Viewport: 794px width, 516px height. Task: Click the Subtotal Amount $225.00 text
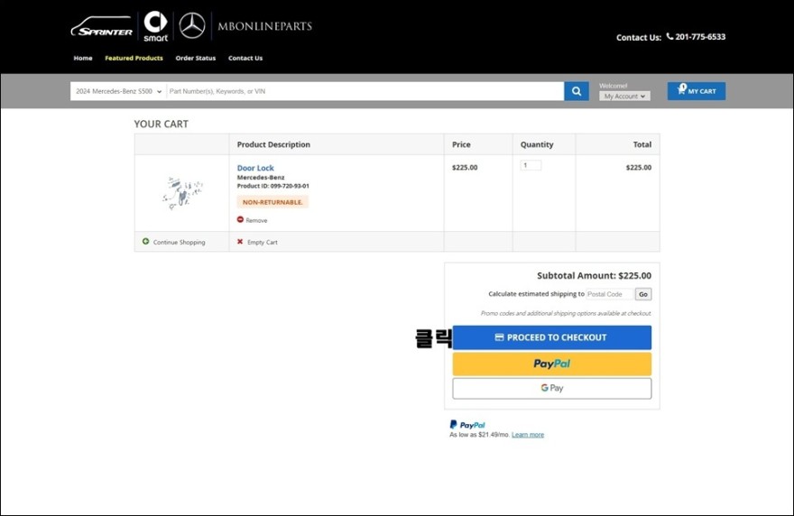pyautogui.click(x=594, y=275)
